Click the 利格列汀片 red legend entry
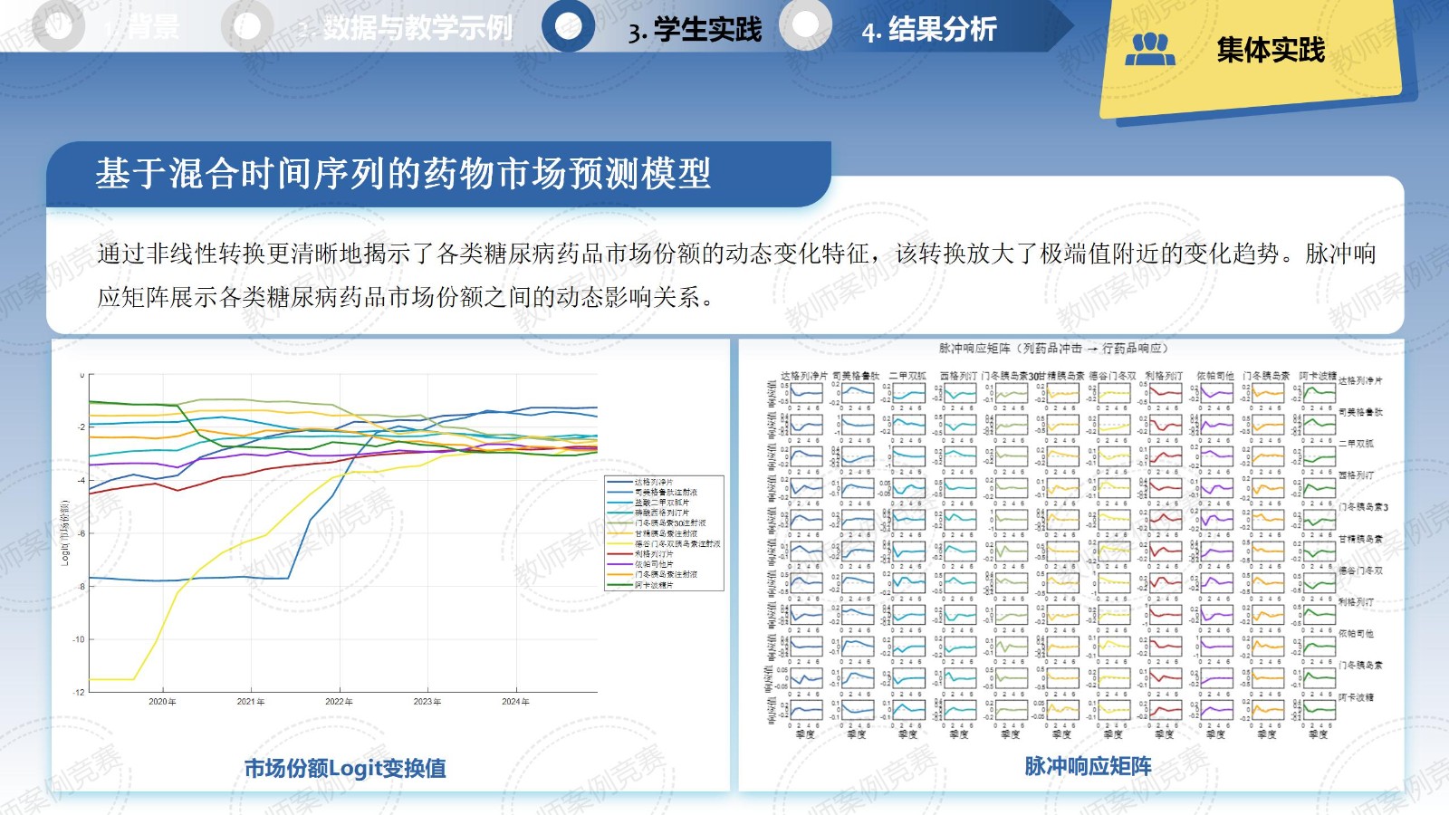 [654, 554]
